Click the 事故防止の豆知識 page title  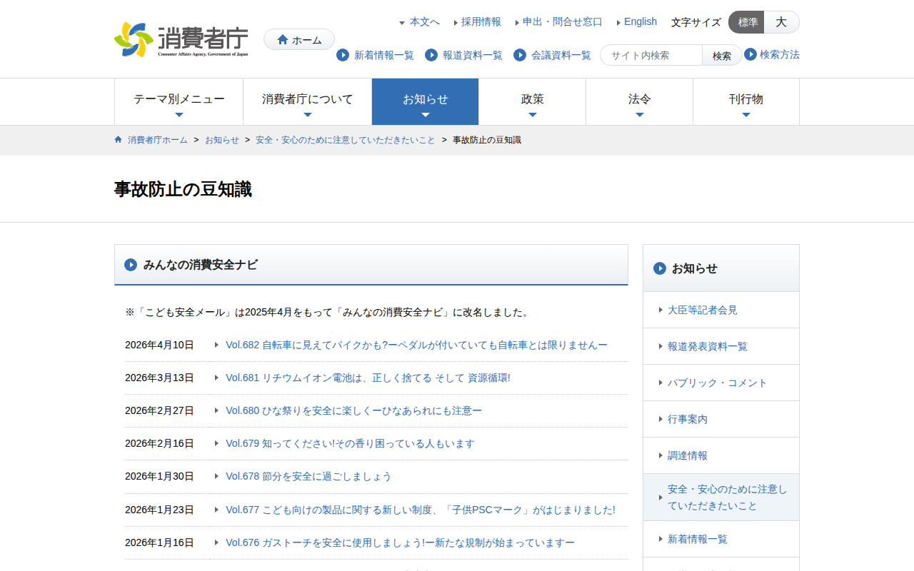183,189
